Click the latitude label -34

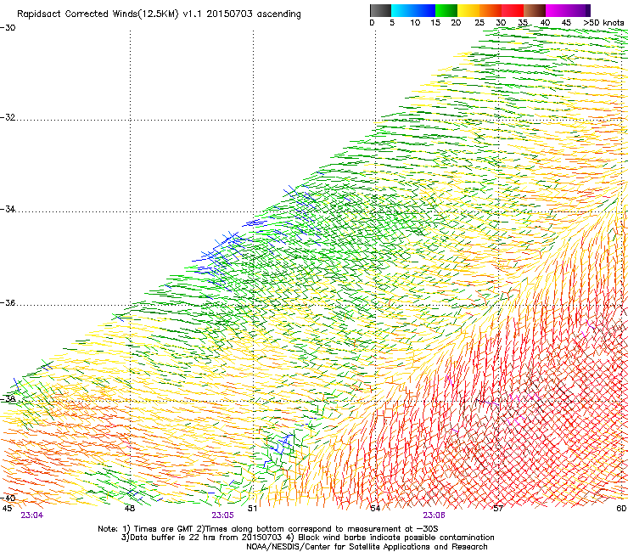click(8, 209)
